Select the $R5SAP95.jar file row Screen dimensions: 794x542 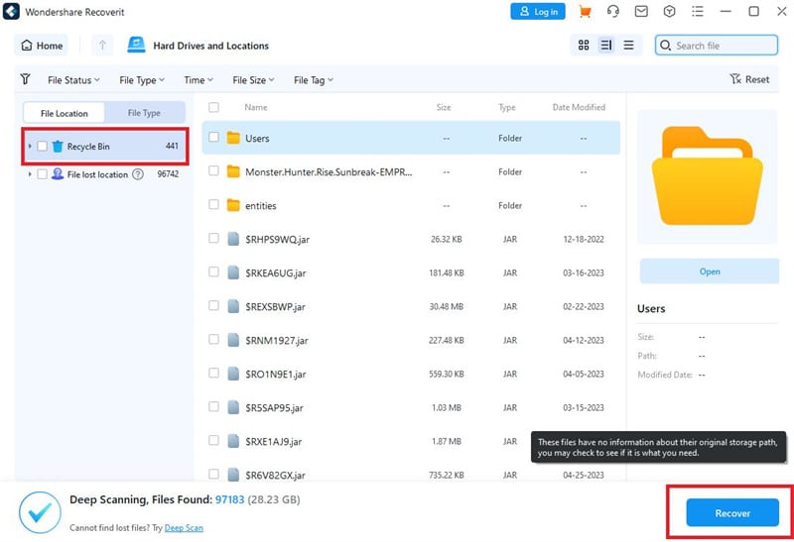point(411,407)
